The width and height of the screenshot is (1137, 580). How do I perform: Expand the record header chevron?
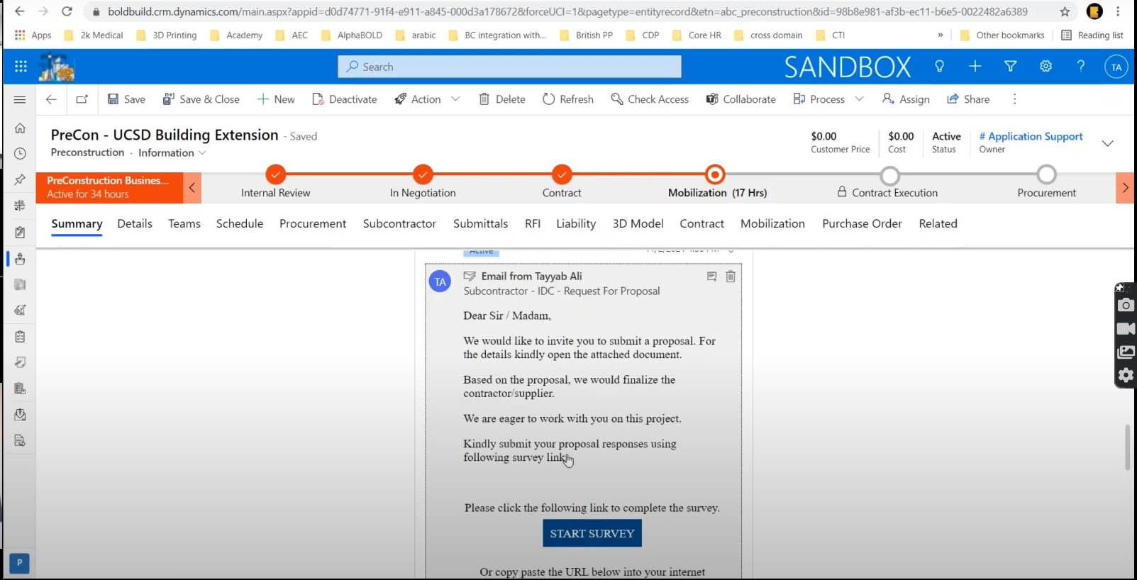tap(1107, 143)
